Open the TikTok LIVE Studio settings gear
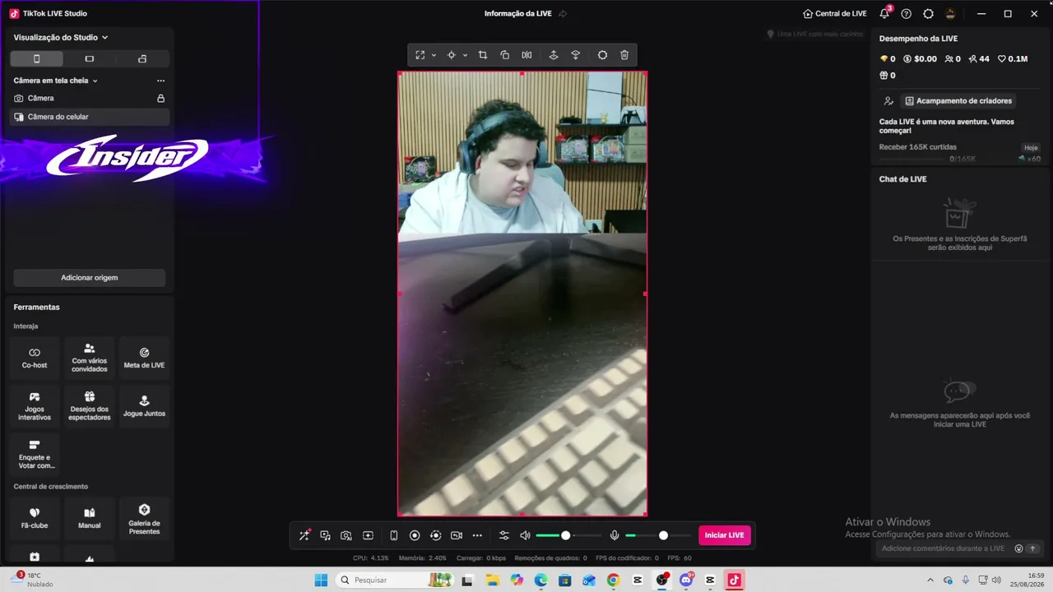The image size is (1053, 592). click(x=929, y=14)
